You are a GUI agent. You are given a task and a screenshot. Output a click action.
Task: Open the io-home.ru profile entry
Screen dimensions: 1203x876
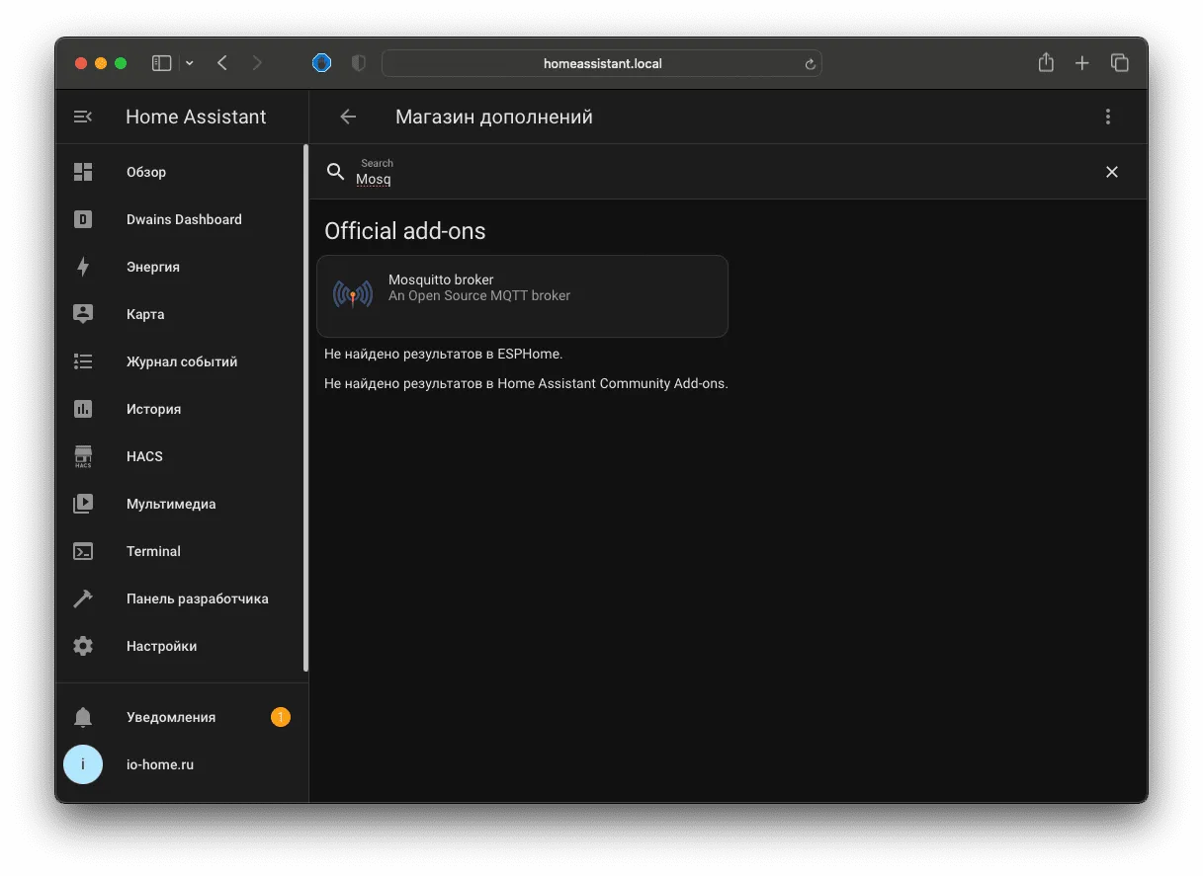coord(180,764)
